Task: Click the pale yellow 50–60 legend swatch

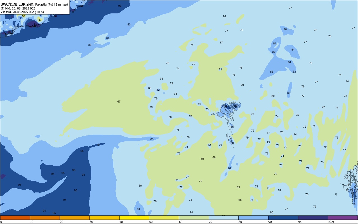Action: [164, 218]
